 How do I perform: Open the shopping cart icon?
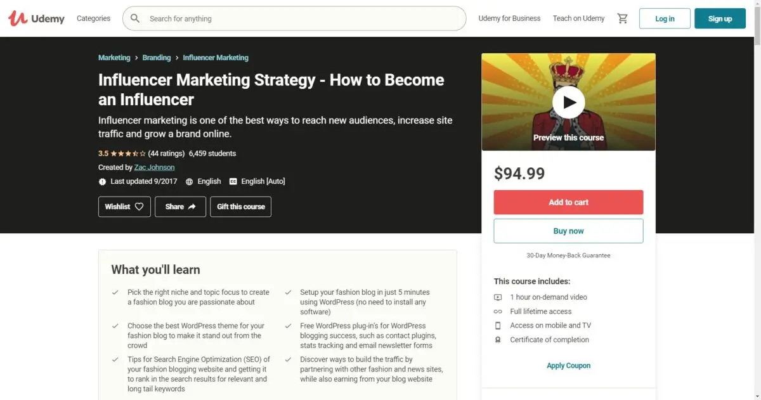tap(623, 18)
